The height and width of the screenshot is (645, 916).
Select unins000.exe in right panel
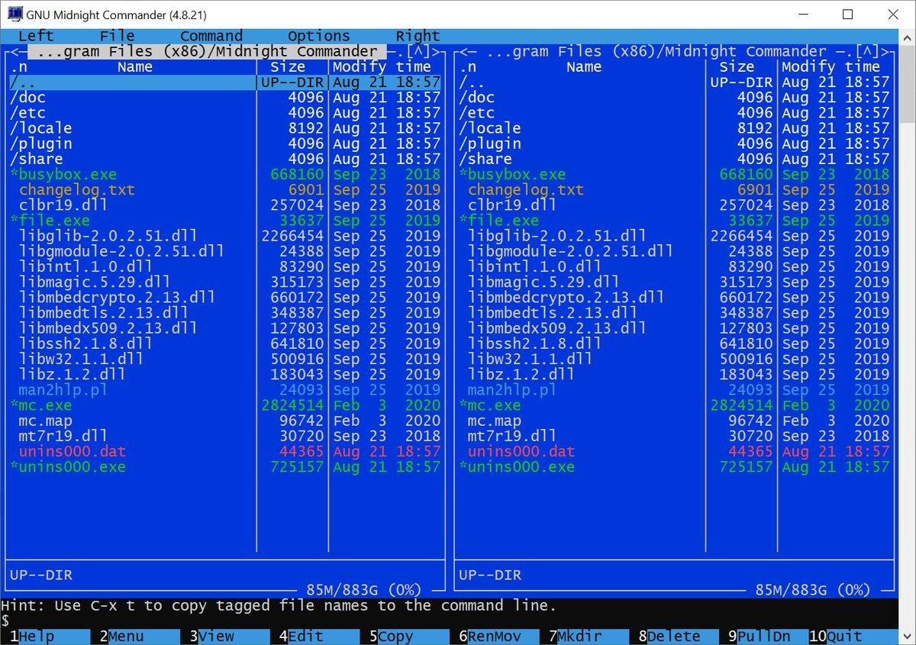pyautogui.click(x=674, y=466)
